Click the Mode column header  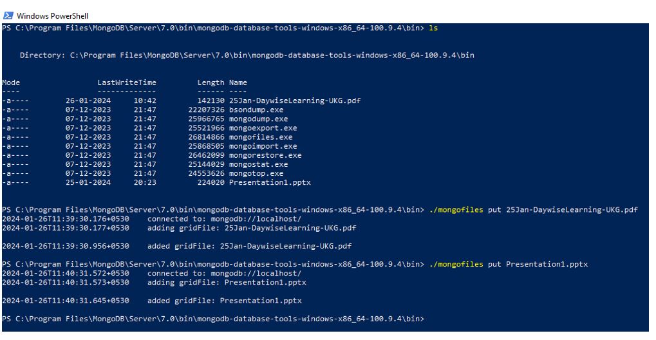click(x=11, y=82)
